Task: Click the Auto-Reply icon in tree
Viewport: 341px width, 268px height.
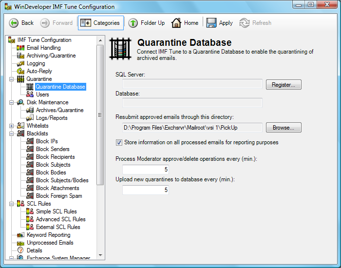Action: 20,71
